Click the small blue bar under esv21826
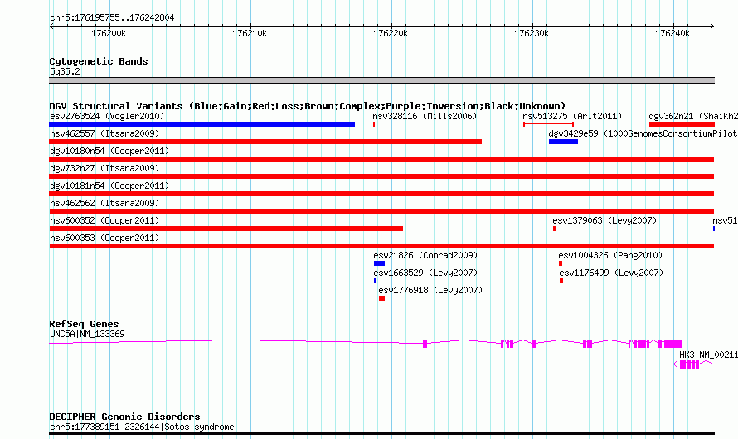This screenshot has width=738, height=439. (x=379, y=263)
